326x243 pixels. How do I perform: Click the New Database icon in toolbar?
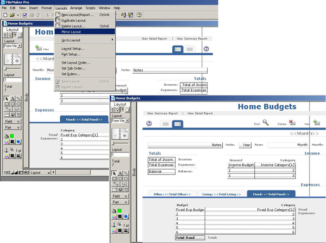(5, 15)
